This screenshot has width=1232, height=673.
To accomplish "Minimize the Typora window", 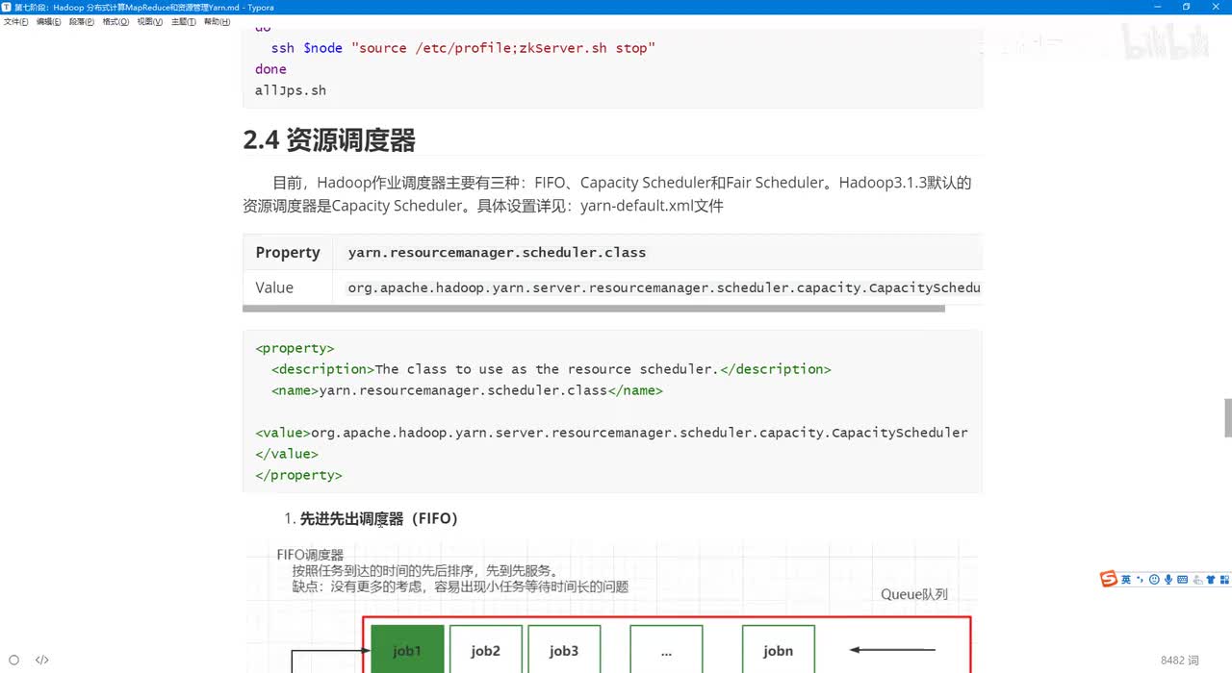I will [x=1159, y=7].
